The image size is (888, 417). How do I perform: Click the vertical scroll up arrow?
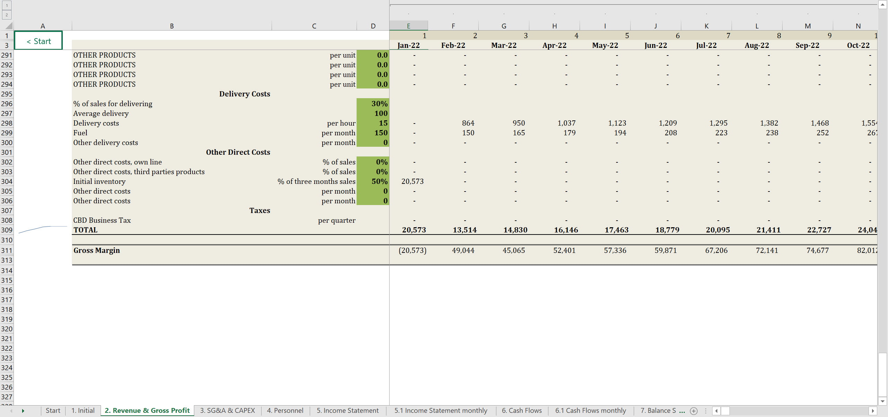[x=882, y=5]
